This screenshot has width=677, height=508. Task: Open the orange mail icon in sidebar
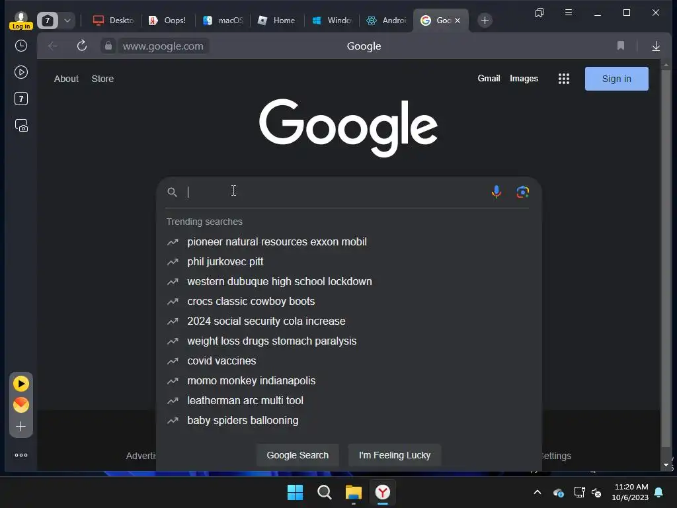click(x=21, y=405)
